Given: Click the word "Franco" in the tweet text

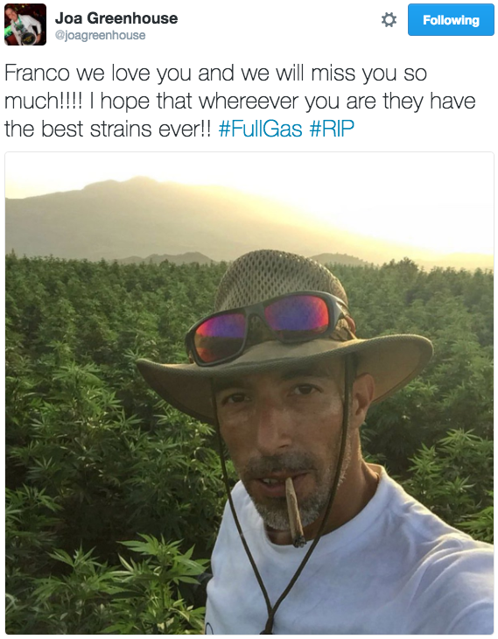Looking at the screenshot, I should coord(37,74).
